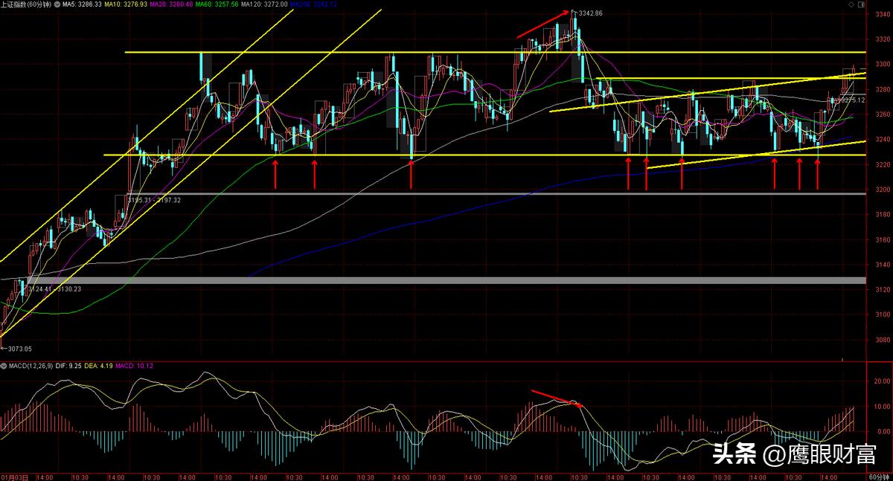Click the MACD: 10.12 readout
Viewport: 893px width, 481px height.
tap(135, 366)
